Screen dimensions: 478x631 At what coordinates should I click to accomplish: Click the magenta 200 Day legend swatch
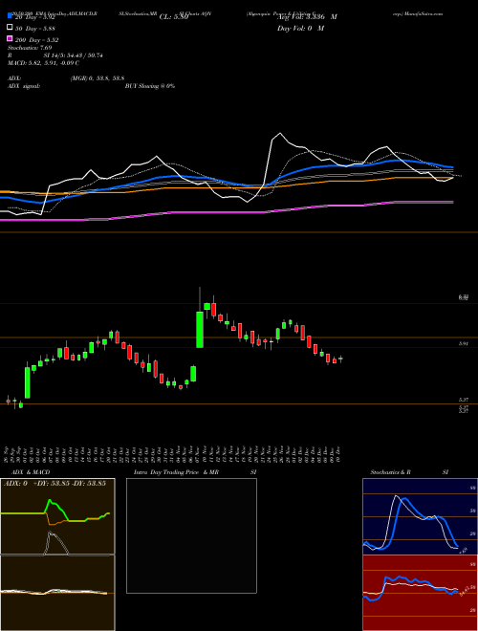click(x=10, y=38)
